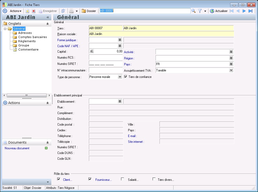
Task: Open the Actions menu in toolbar
Action: tap(16, 11)
